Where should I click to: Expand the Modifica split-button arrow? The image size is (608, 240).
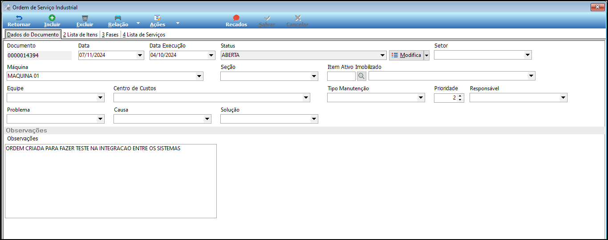pos(426,55)
